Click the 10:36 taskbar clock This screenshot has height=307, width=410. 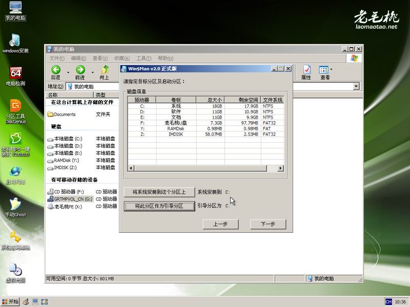pyautogui.click(x=400, y=302)
